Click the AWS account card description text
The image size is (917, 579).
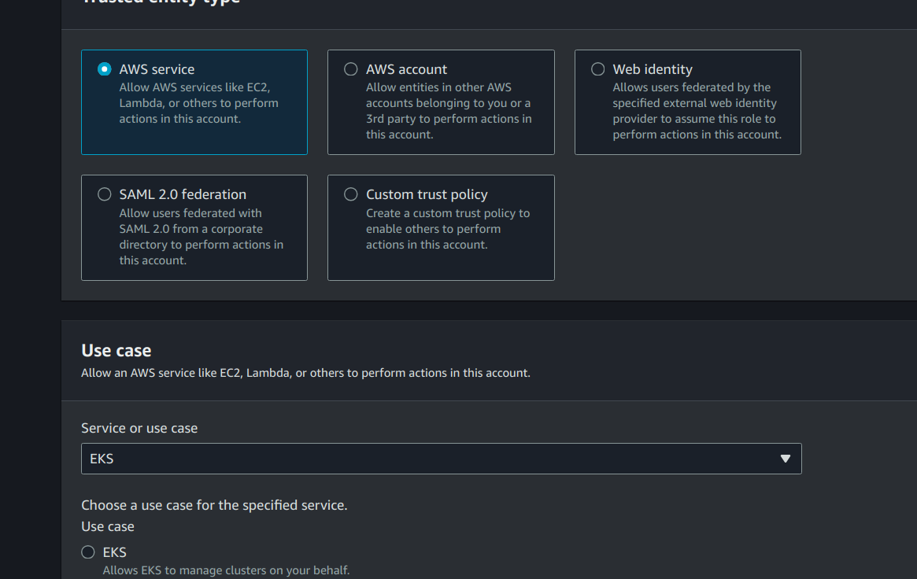pyautogui.click(x=449, y=111)
